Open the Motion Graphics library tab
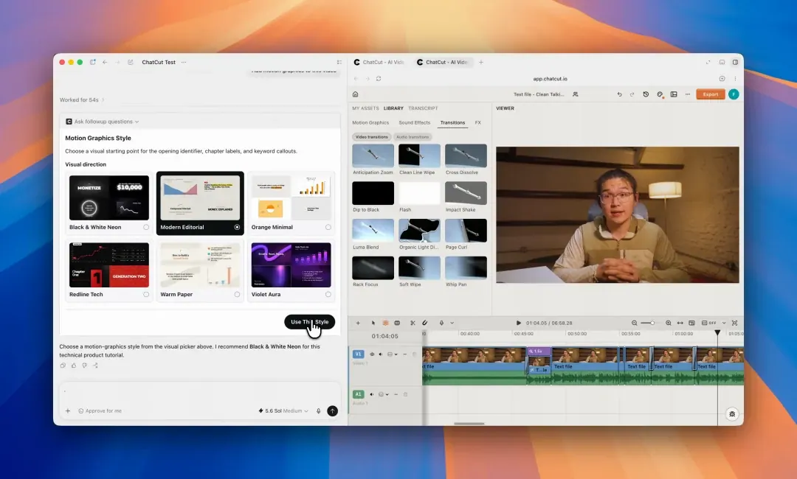Viewport: 797px width, 479px height. [370, 123]
